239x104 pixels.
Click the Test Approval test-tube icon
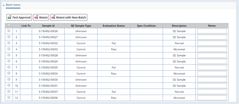[9, 18]
